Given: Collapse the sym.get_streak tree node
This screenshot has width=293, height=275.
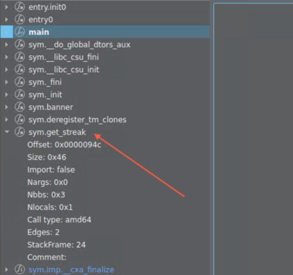Looking at the screenshot, I should 7,132.
